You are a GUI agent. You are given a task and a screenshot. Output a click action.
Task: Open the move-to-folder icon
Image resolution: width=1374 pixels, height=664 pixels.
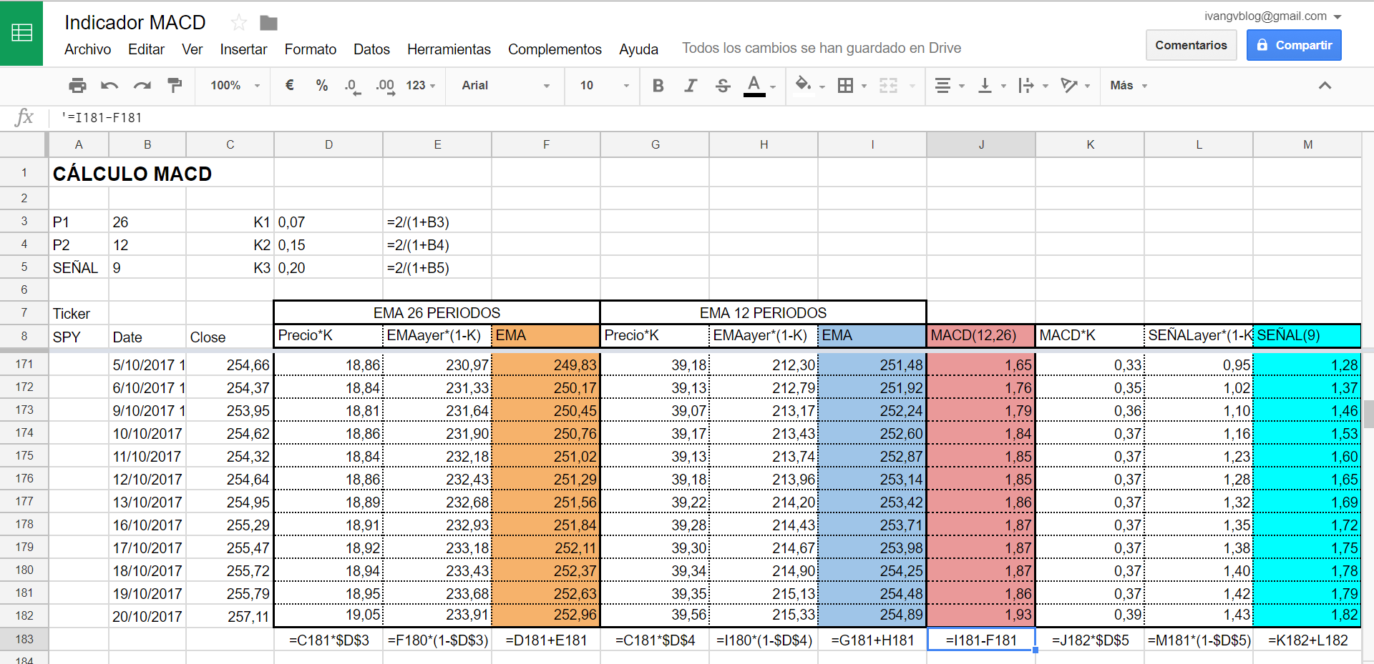268,23
